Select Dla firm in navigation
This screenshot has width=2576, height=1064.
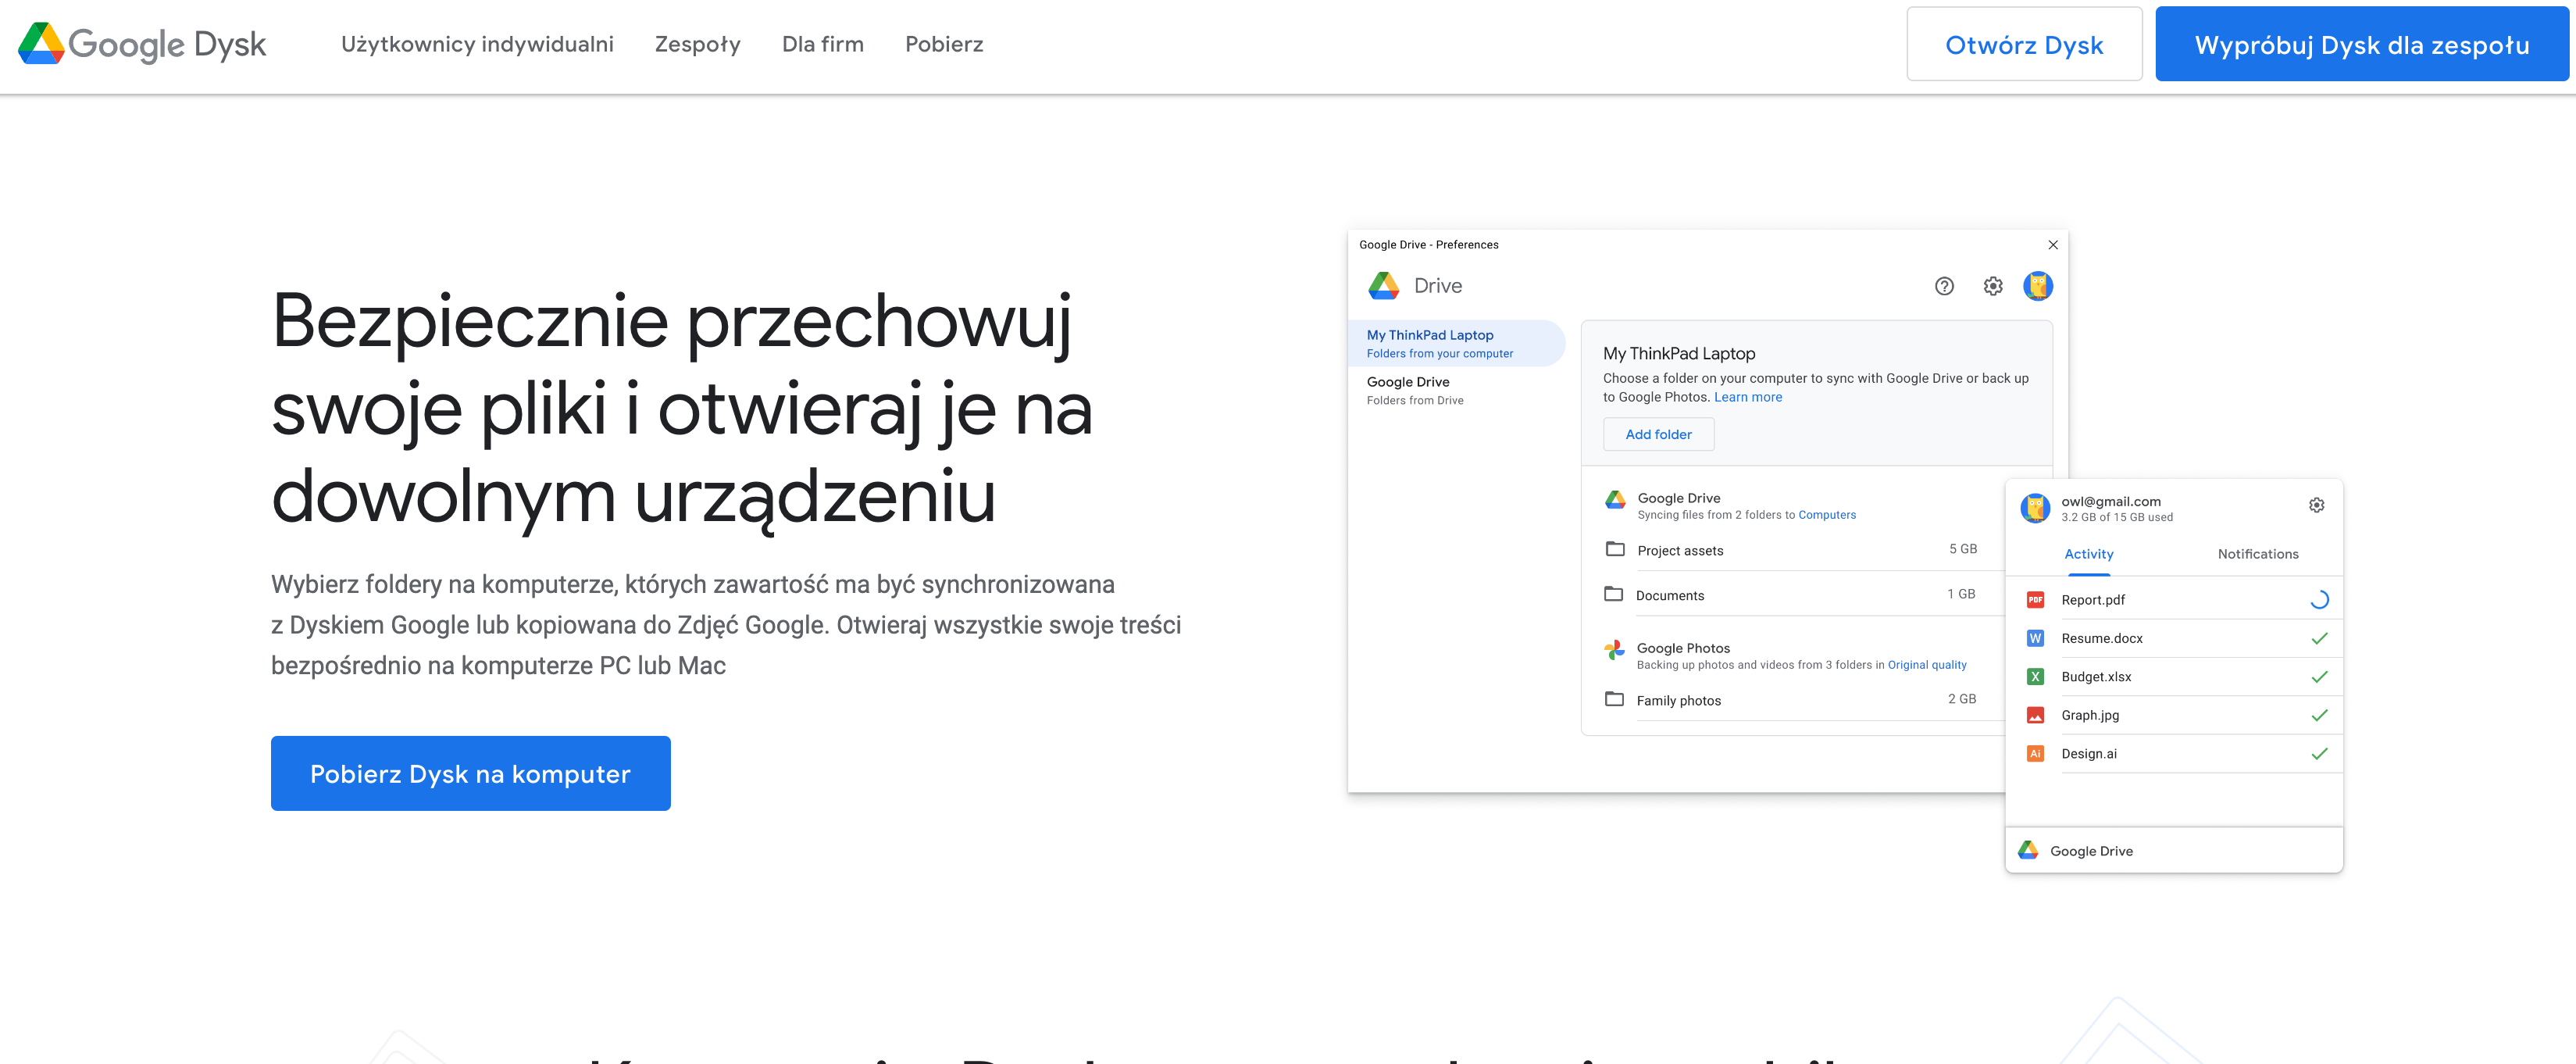822,44
